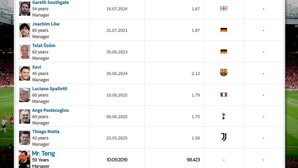Click Xavi's portrait thumbnail
This screenshot has width=298, height=168.
25,73
